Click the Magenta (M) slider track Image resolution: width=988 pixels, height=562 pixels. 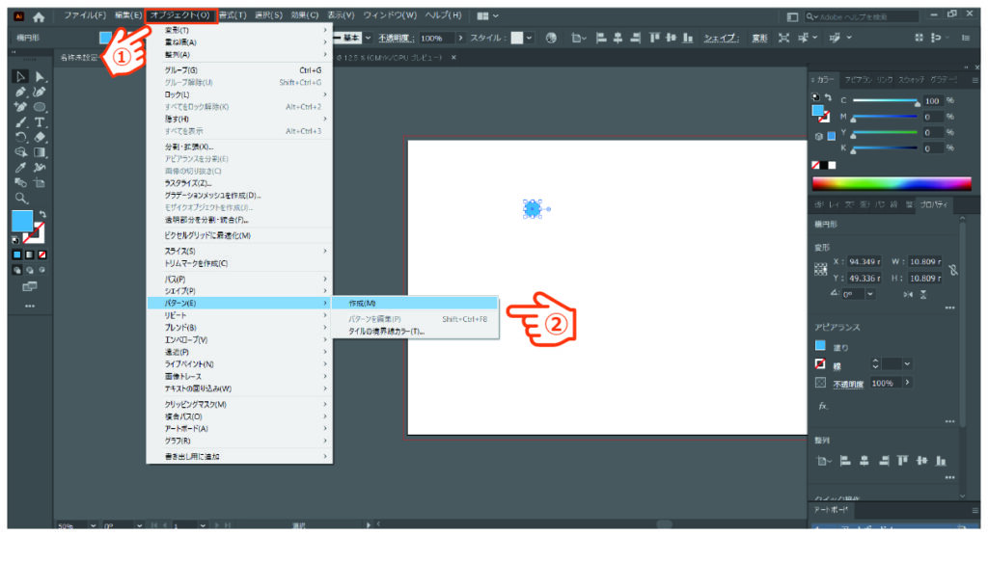(x=886, y=117)
